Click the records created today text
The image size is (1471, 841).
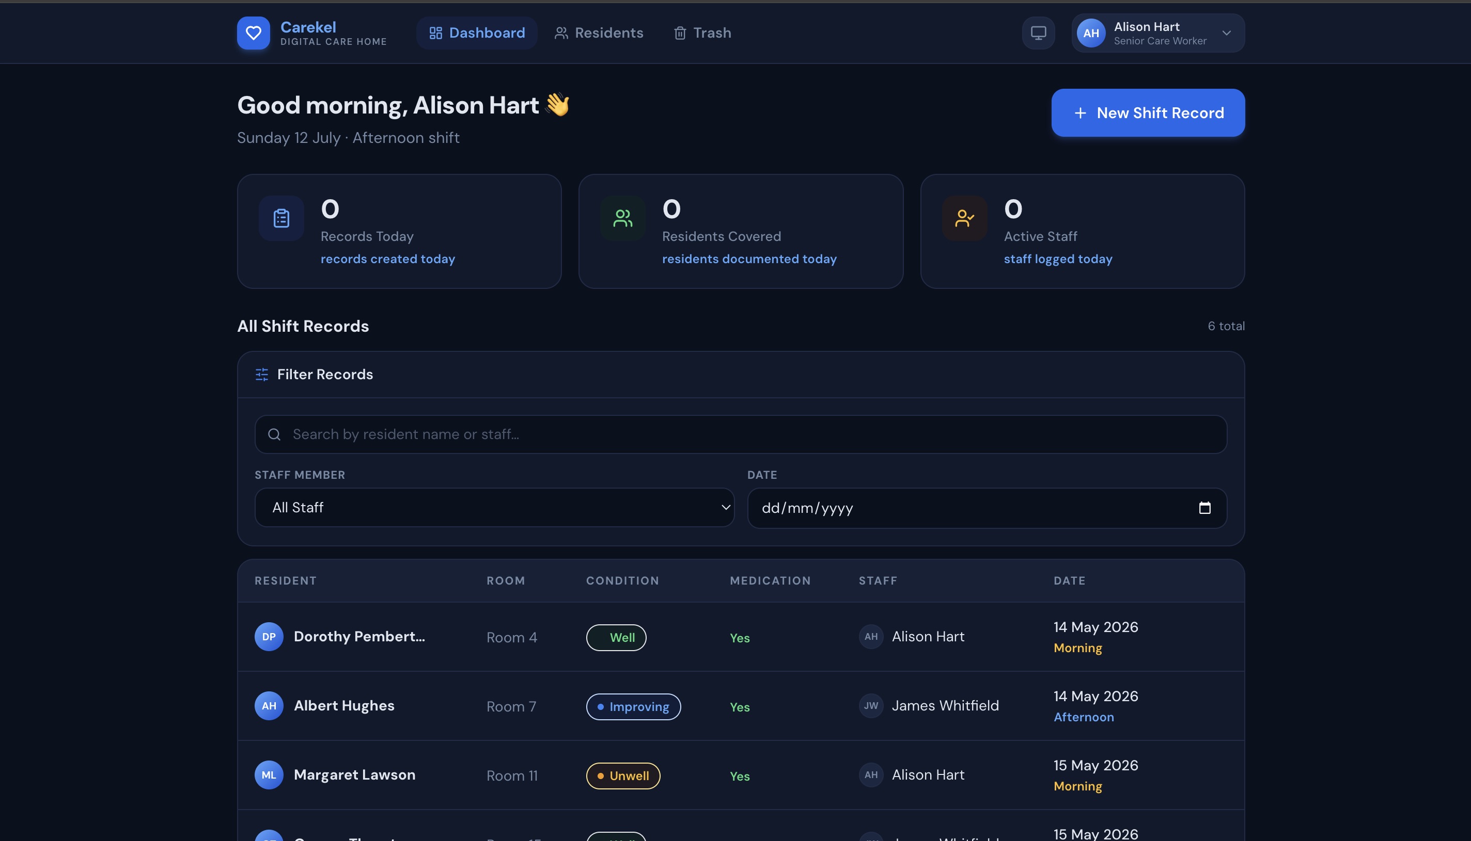click(388, 260)
